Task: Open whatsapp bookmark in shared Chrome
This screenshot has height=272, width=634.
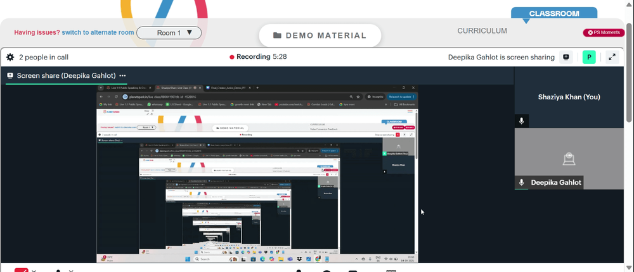Action: [154, 104]
